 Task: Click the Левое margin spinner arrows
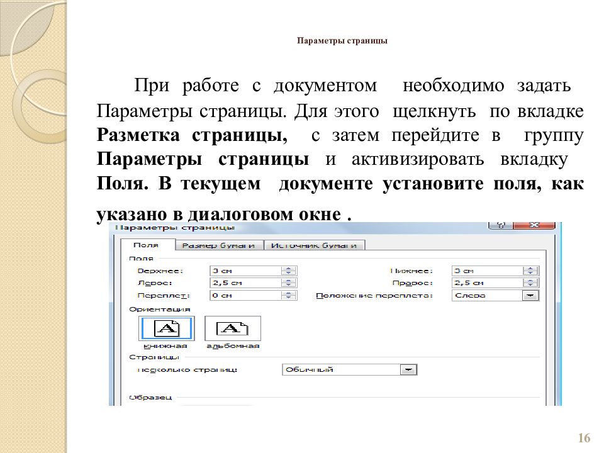point(289,283)
